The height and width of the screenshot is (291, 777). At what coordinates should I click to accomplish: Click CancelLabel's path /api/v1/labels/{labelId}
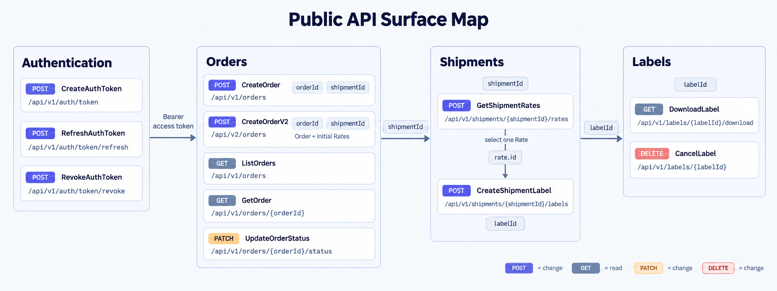(x=682, y=167)
